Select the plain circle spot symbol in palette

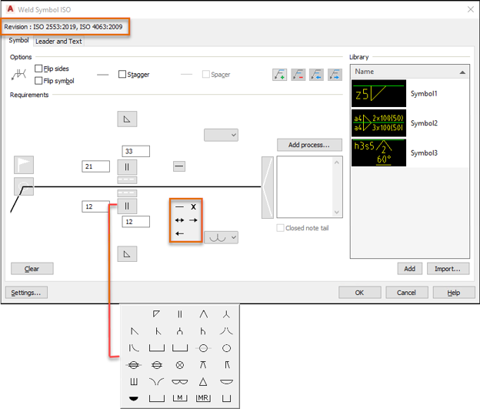point(226,348)
